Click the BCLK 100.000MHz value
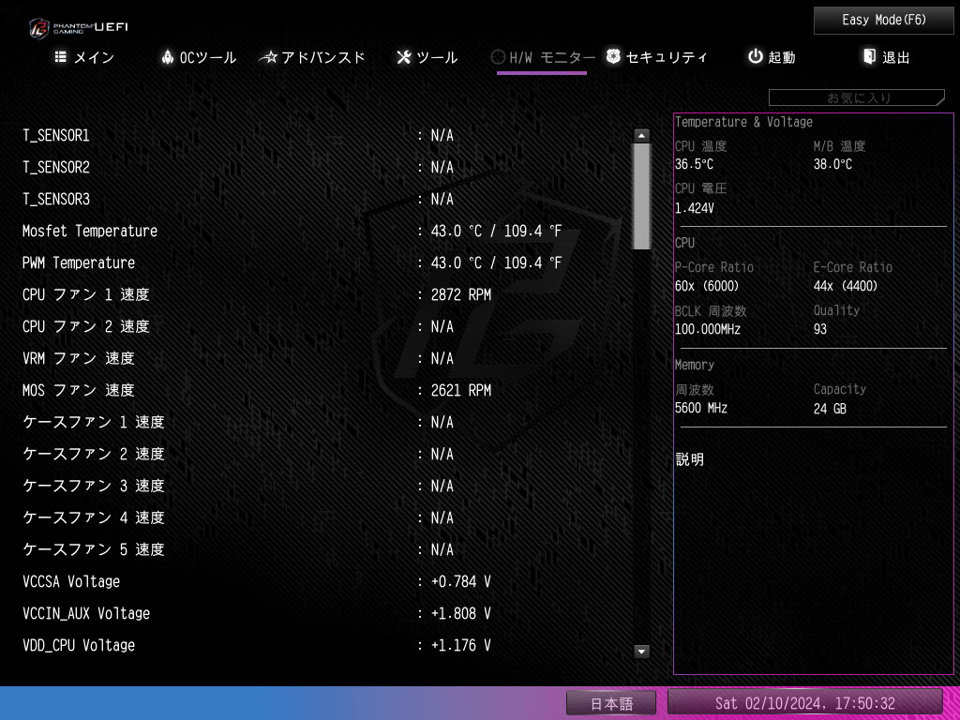Screen dimensions: 960x720 coord(707,329)
